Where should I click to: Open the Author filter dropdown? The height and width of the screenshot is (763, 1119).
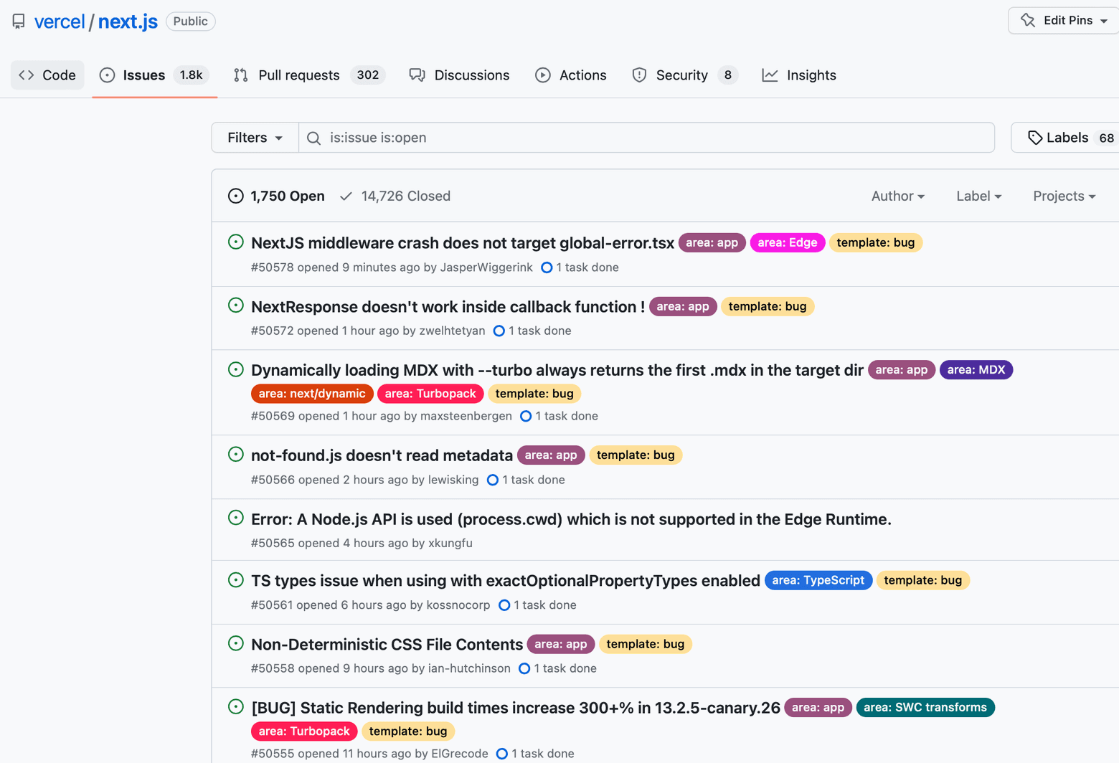pyautogui.click(x=898, y=196)
